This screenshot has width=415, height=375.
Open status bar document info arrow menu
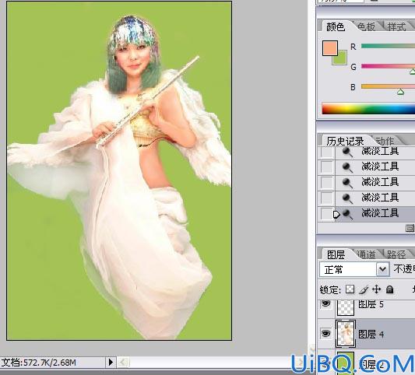[x=111, y=362]
